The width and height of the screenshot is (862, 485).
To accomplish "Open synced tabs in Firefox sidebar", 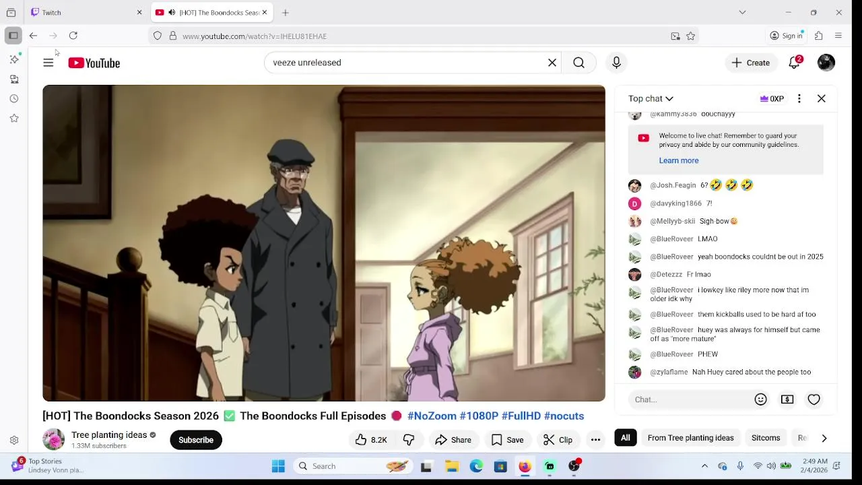I will [14, 79].
